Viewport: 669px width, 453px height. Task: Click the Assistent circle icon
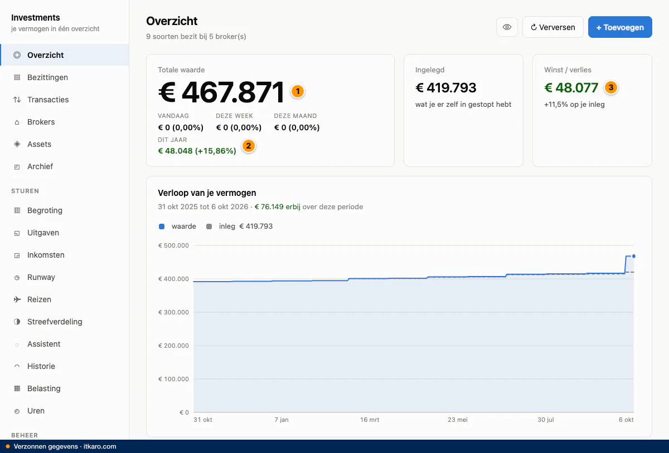(x=17, y=344)
